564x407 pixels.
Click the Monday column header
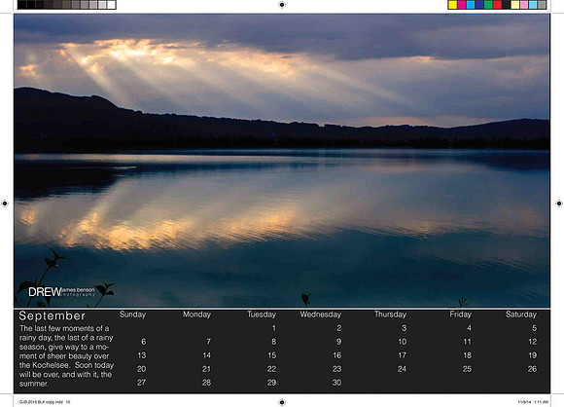tap(196, 314)
